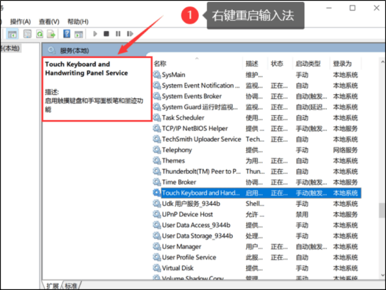
Task: Switch to the 标准 tab
Action: tap(71, 285)
